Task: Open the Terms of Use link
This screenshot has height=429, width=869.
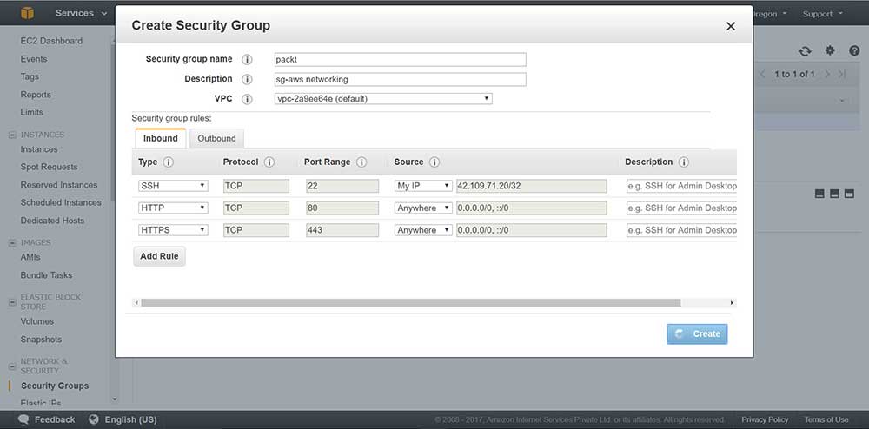Action: (x=826, y=419)
